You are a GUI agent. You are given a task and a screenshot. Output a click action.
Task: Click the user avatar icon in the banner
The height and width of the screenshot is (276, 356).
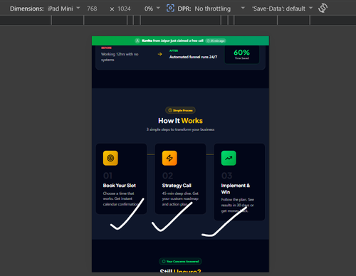point(137,41)
